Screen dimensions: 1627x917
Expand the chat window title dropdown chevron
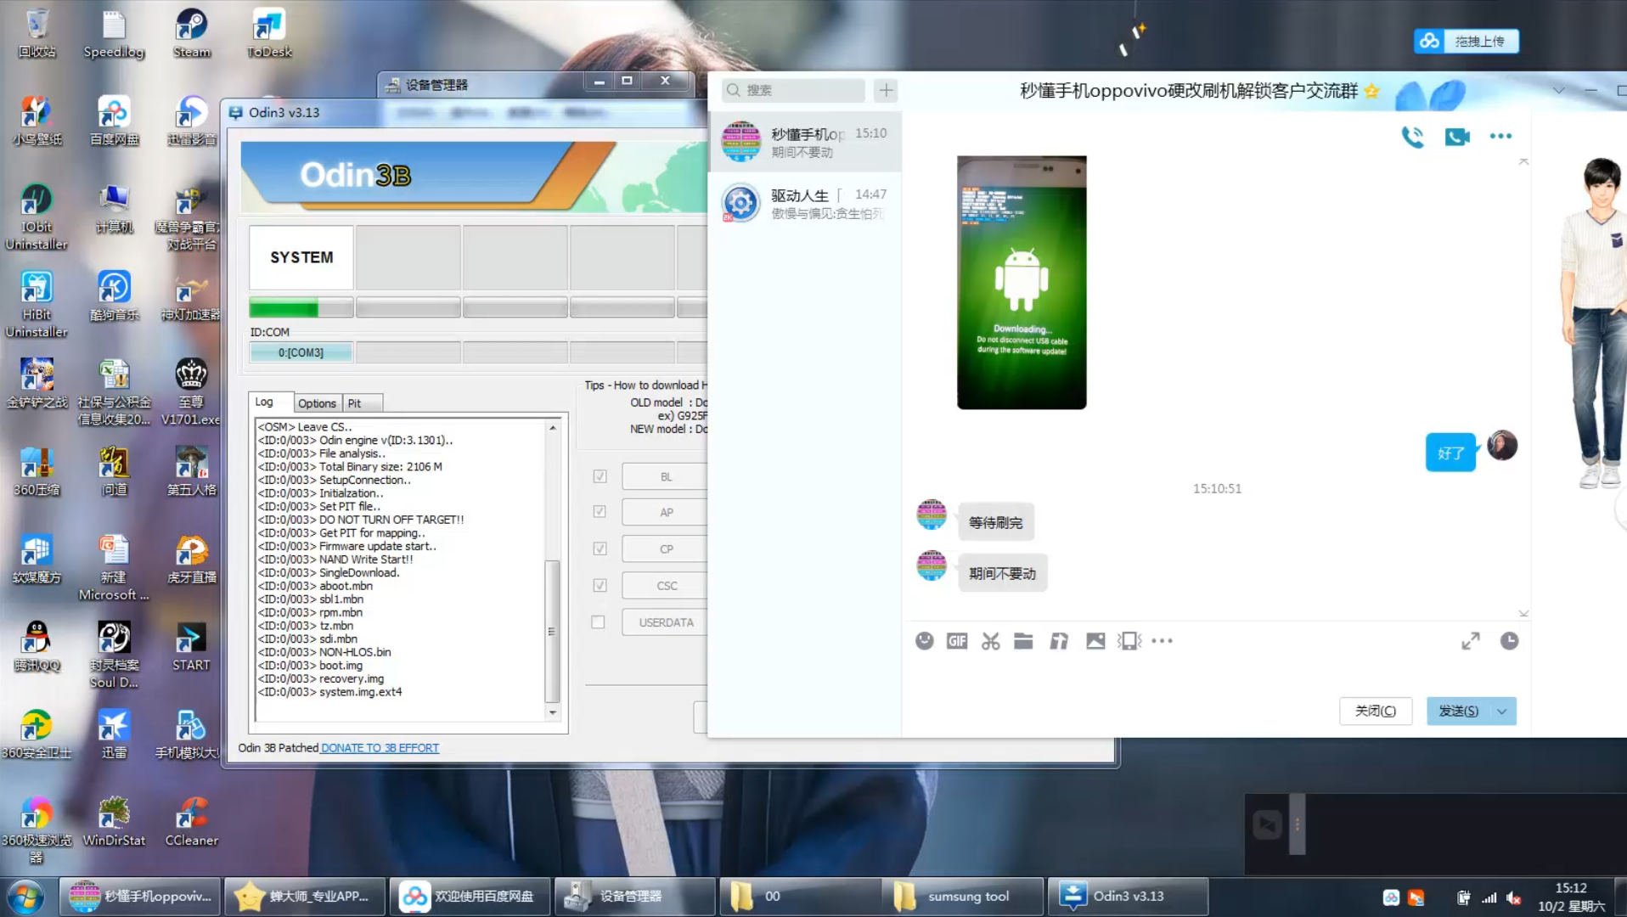click(1559, 90)
